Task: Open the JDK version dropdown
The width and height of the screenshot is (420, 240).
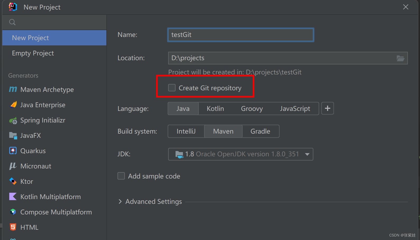Action: click(241, 154)
